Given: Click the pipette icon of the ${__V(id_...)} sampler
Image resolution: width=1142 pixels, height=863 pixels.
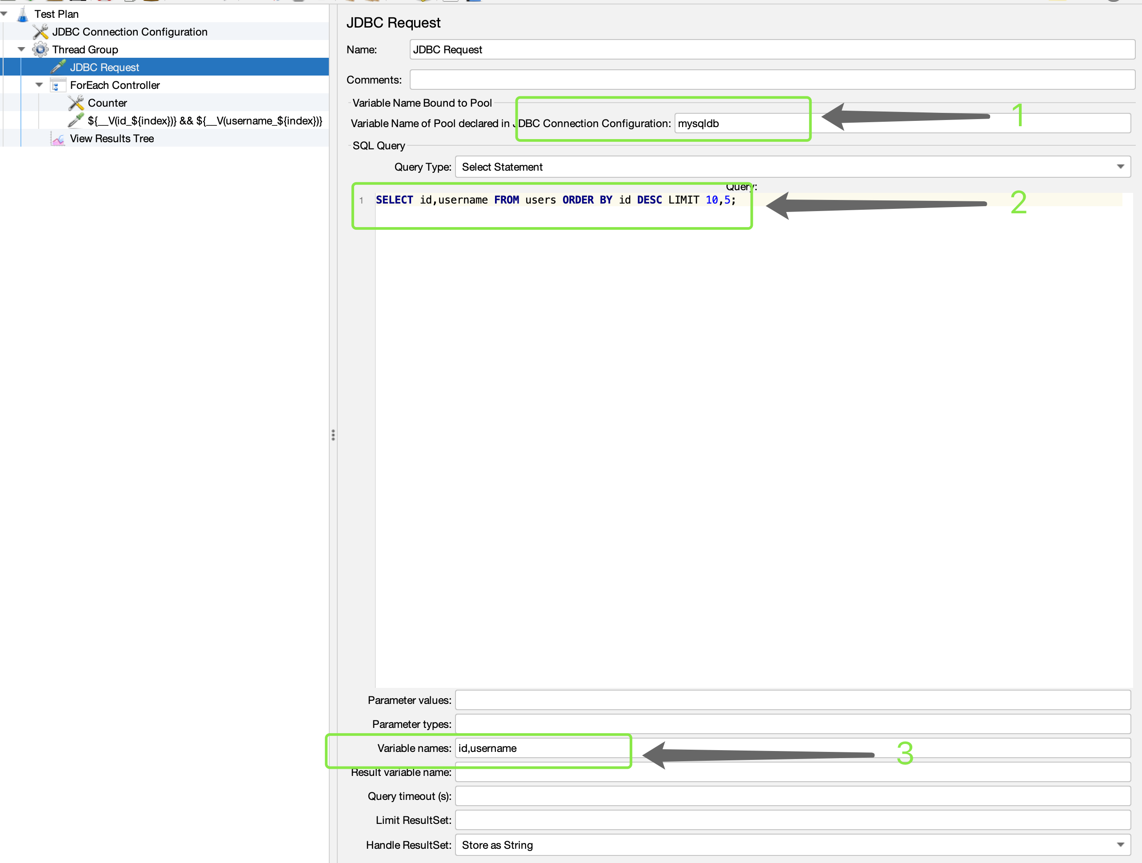Looking at the screenshot, I should click(76, 121).
